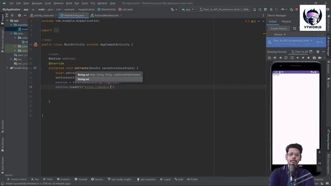Image resolution: width=331 pixels, height=186 pixels.
Task: Click the emulator volume down icon
Action: [x=280, y=57]
